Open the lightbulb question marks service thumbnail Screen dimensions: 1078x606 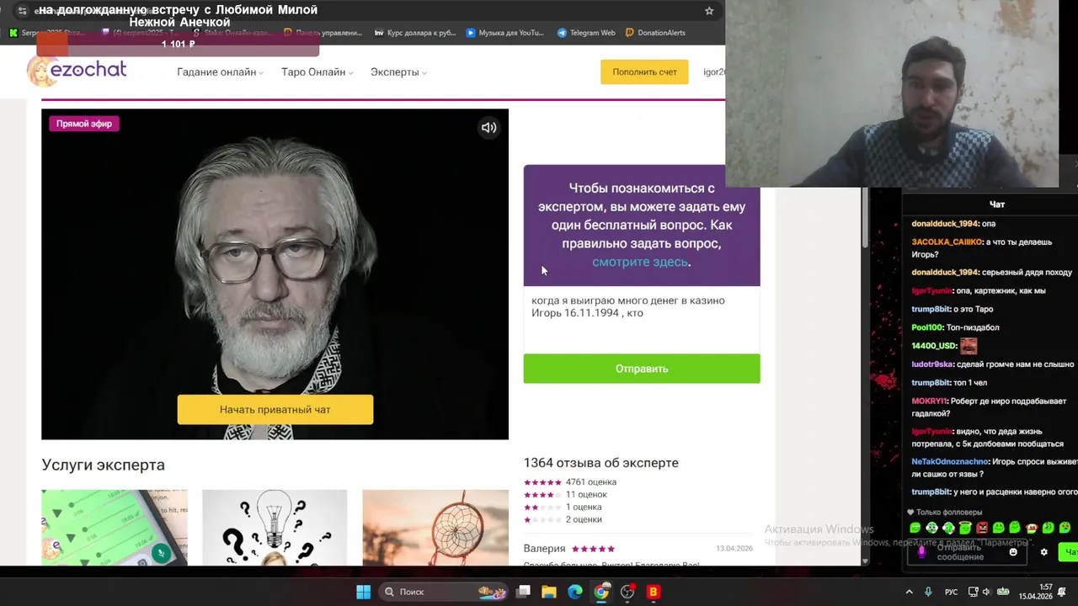pyautogui.click(x=275, y=527)
